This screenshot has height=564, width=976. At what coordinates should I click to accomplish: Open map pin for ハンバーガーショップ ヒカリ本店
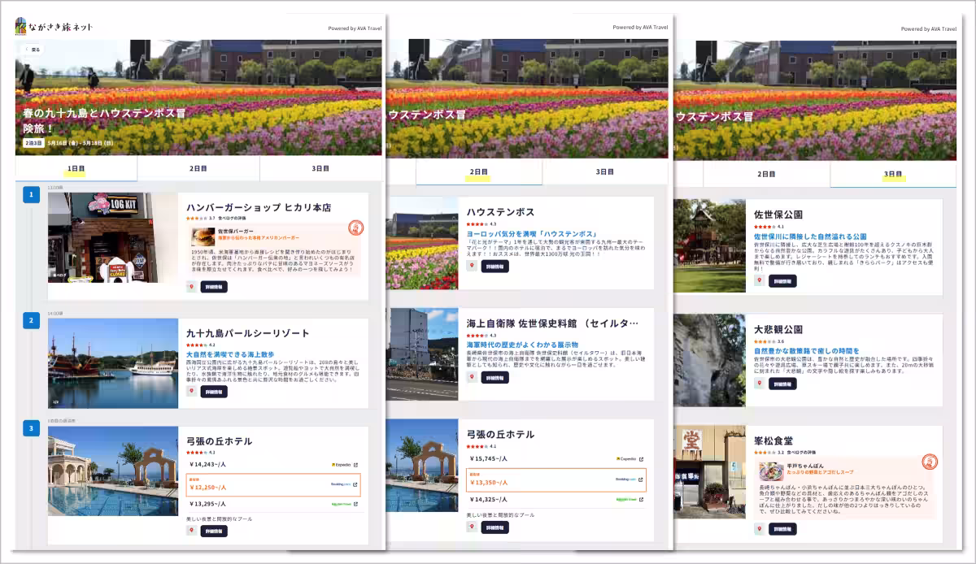click(x=192, y=287)
